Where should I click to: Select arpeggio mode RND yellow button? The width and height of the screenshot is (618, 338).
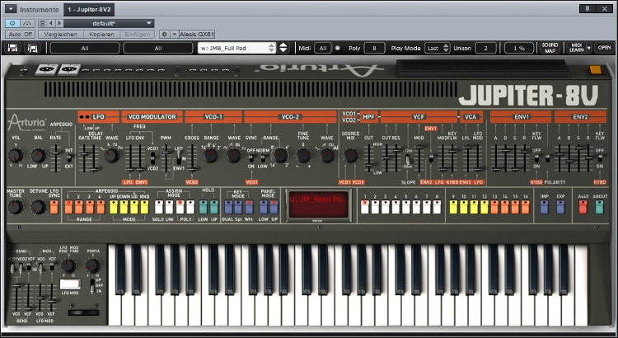pyautogui.click(x=145, y=207)
